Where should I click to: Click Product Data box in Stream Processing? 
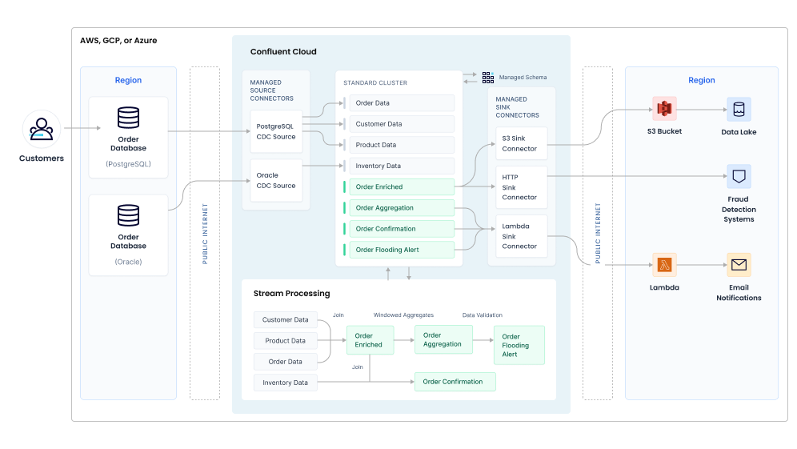click(285, 341)
